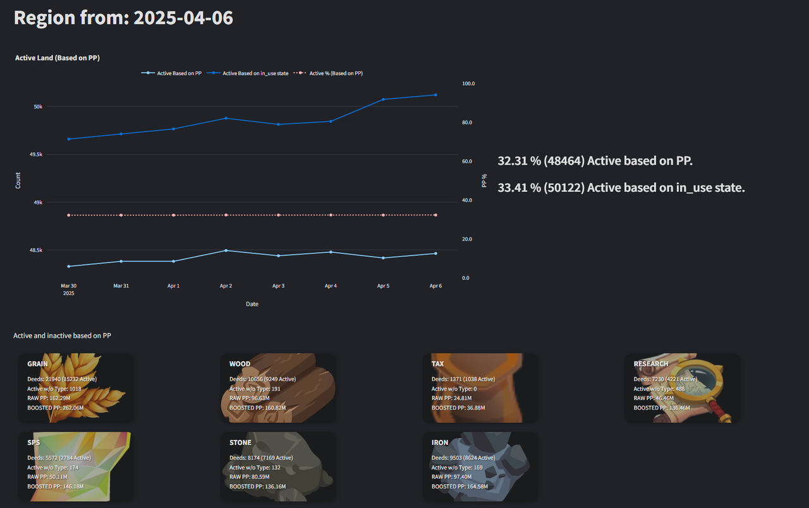This screenshot has width=809, height=508.
Task: Click the 'GRAIN' card title
Action: pos(38,364)
